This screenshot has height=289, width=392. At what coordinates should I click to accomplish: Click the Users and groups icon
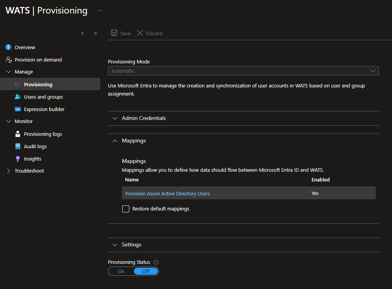[17, 97]
